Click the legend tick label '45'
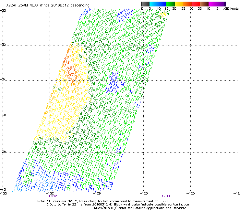Viewport: 240px width, 210px height. (216, 9)
